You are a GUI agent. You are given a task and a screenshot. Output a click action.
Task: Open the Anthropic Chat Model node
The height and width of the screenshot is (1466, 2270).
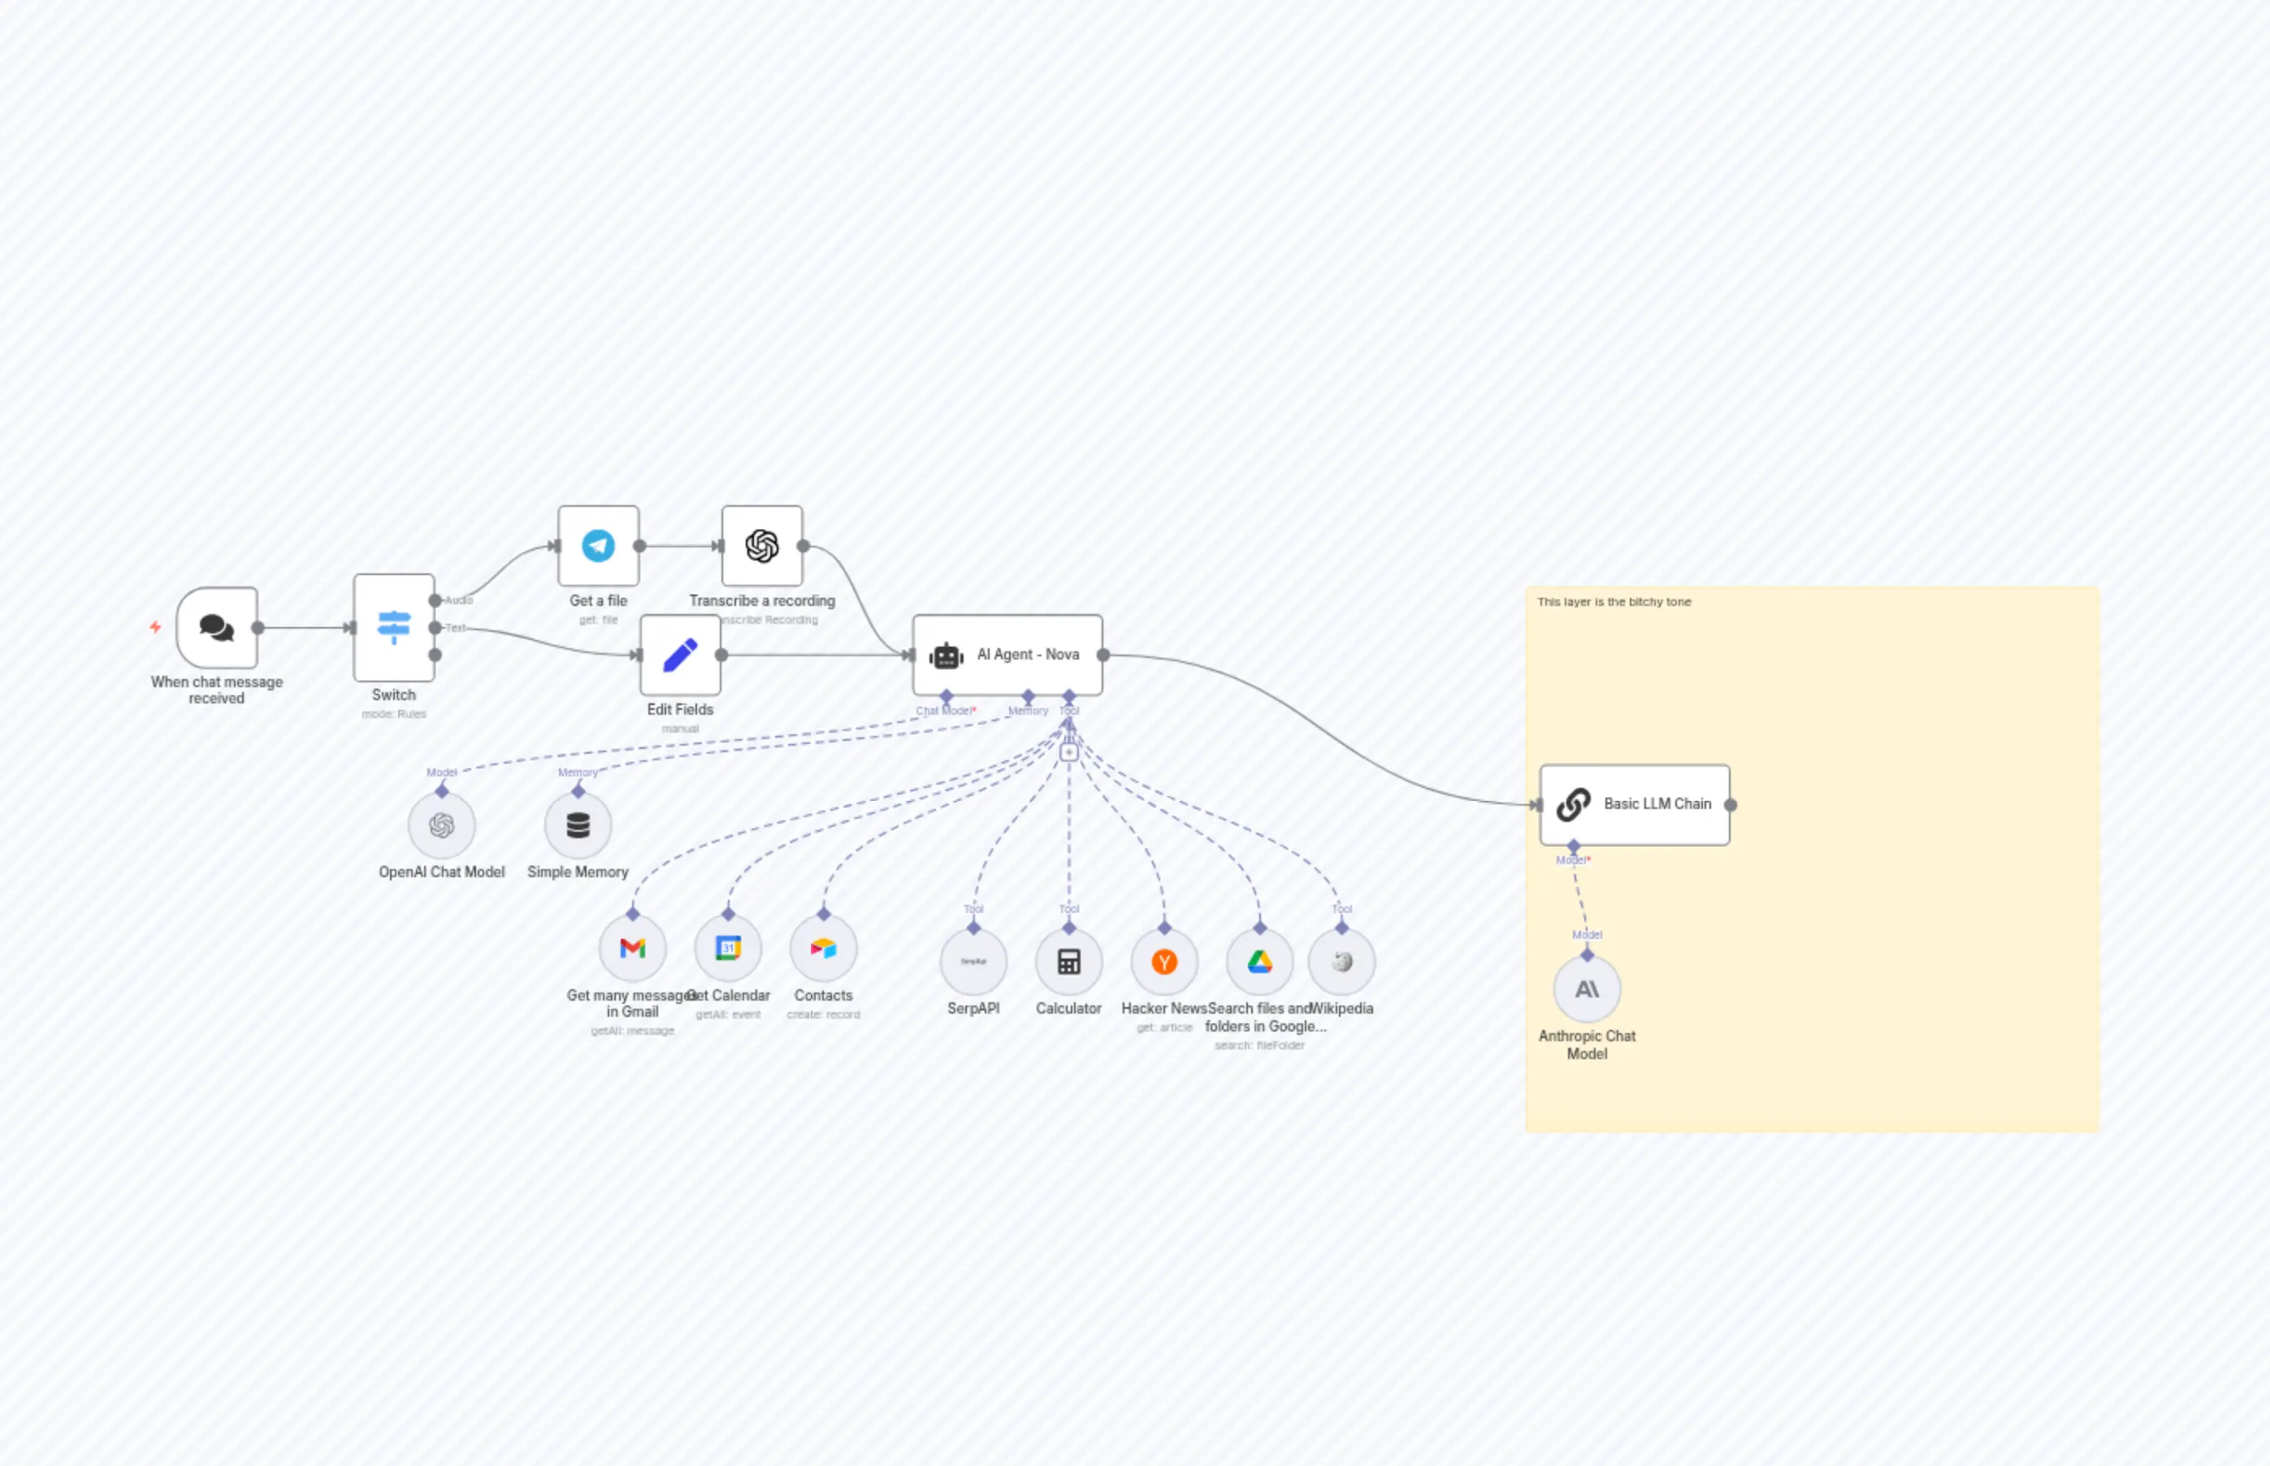coord(1587,989)
